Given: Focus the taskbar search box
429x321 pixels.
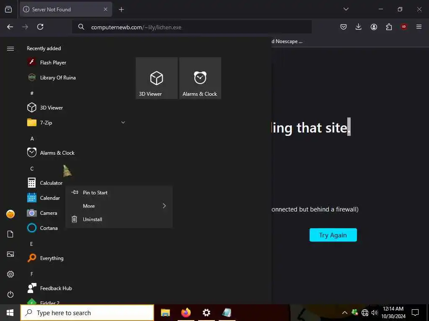Looking at the screenshot, I should click(x=87, y=313).
